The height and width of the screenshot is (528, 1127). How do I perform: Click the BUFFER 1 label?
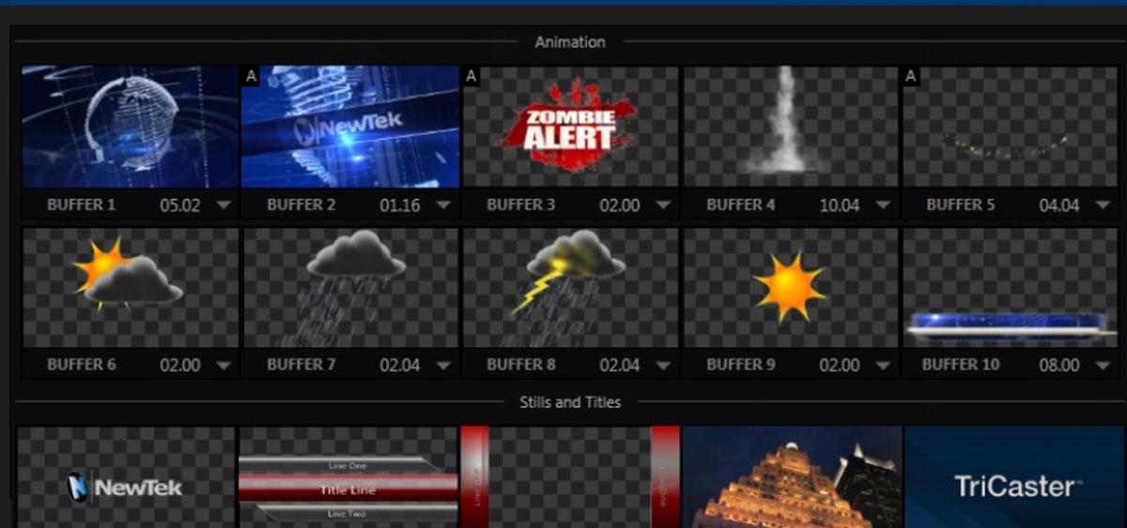click(82, 204)
